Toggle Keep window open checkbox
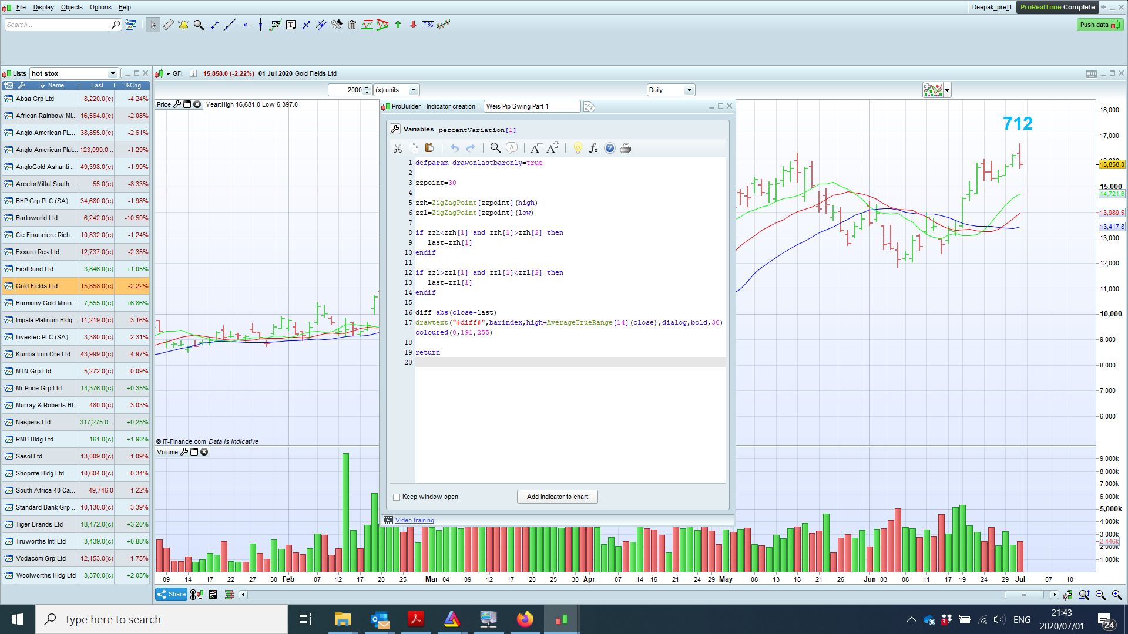Screen dimensions: 1128x634 (x=397, y=497)
